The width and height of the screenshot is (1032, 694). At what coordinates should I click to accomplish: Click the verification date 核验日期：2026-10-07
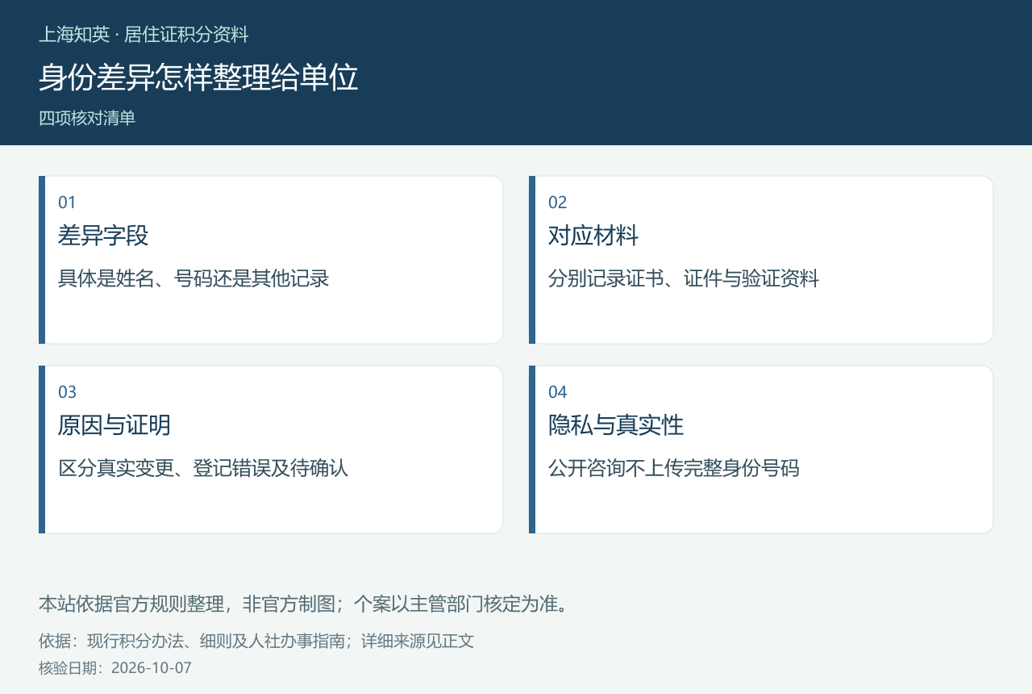pyautogui.click(x=115, y=668)
